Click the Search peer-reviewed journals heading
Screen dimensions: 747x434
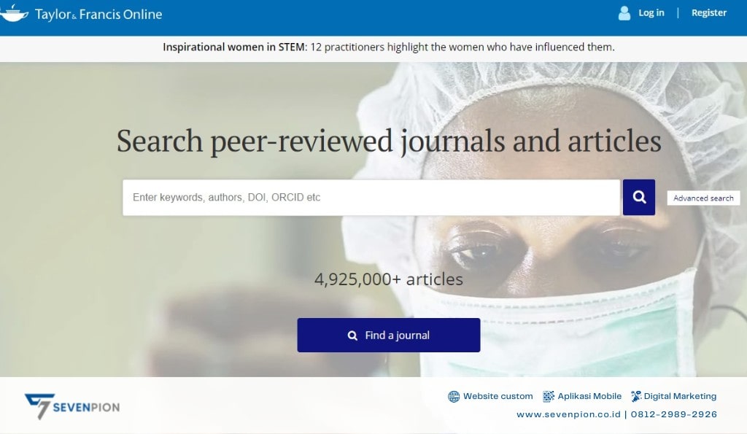[x=389, y=141]
